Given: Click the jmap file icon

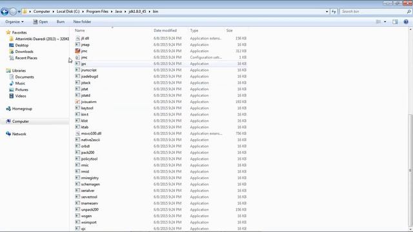Looking at the screenshot, I should (x=77, y=44).
